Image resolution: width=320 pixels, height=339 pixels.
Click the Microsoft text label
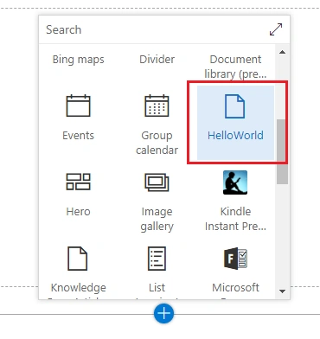click(x=235, y=287)
